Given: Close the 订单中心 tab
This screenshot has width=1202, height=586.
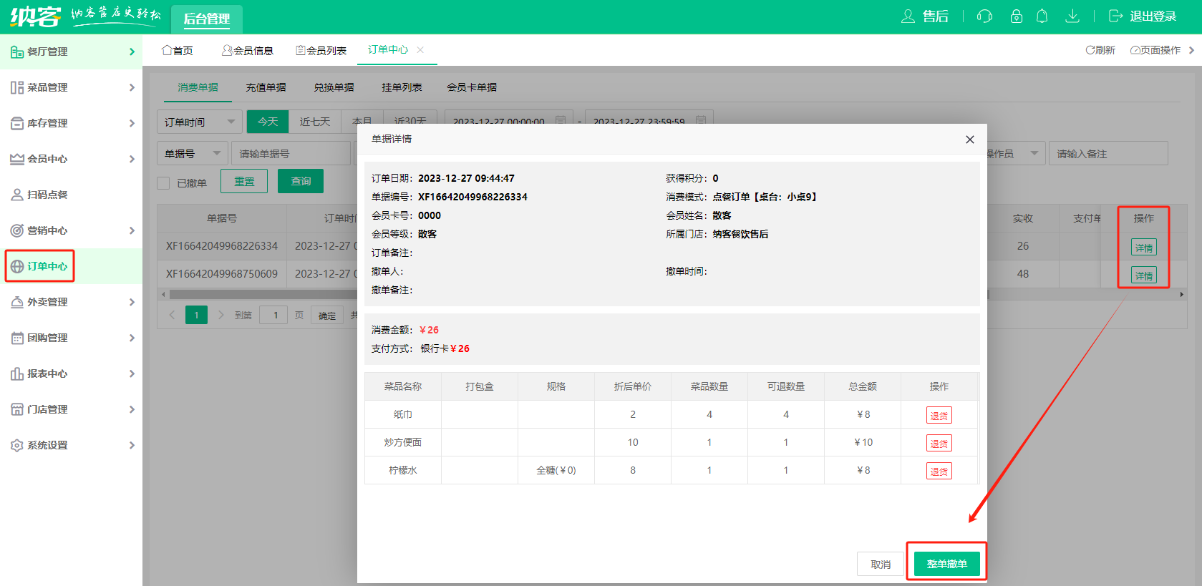Looking at the screenshot, I should coord(420,49).
